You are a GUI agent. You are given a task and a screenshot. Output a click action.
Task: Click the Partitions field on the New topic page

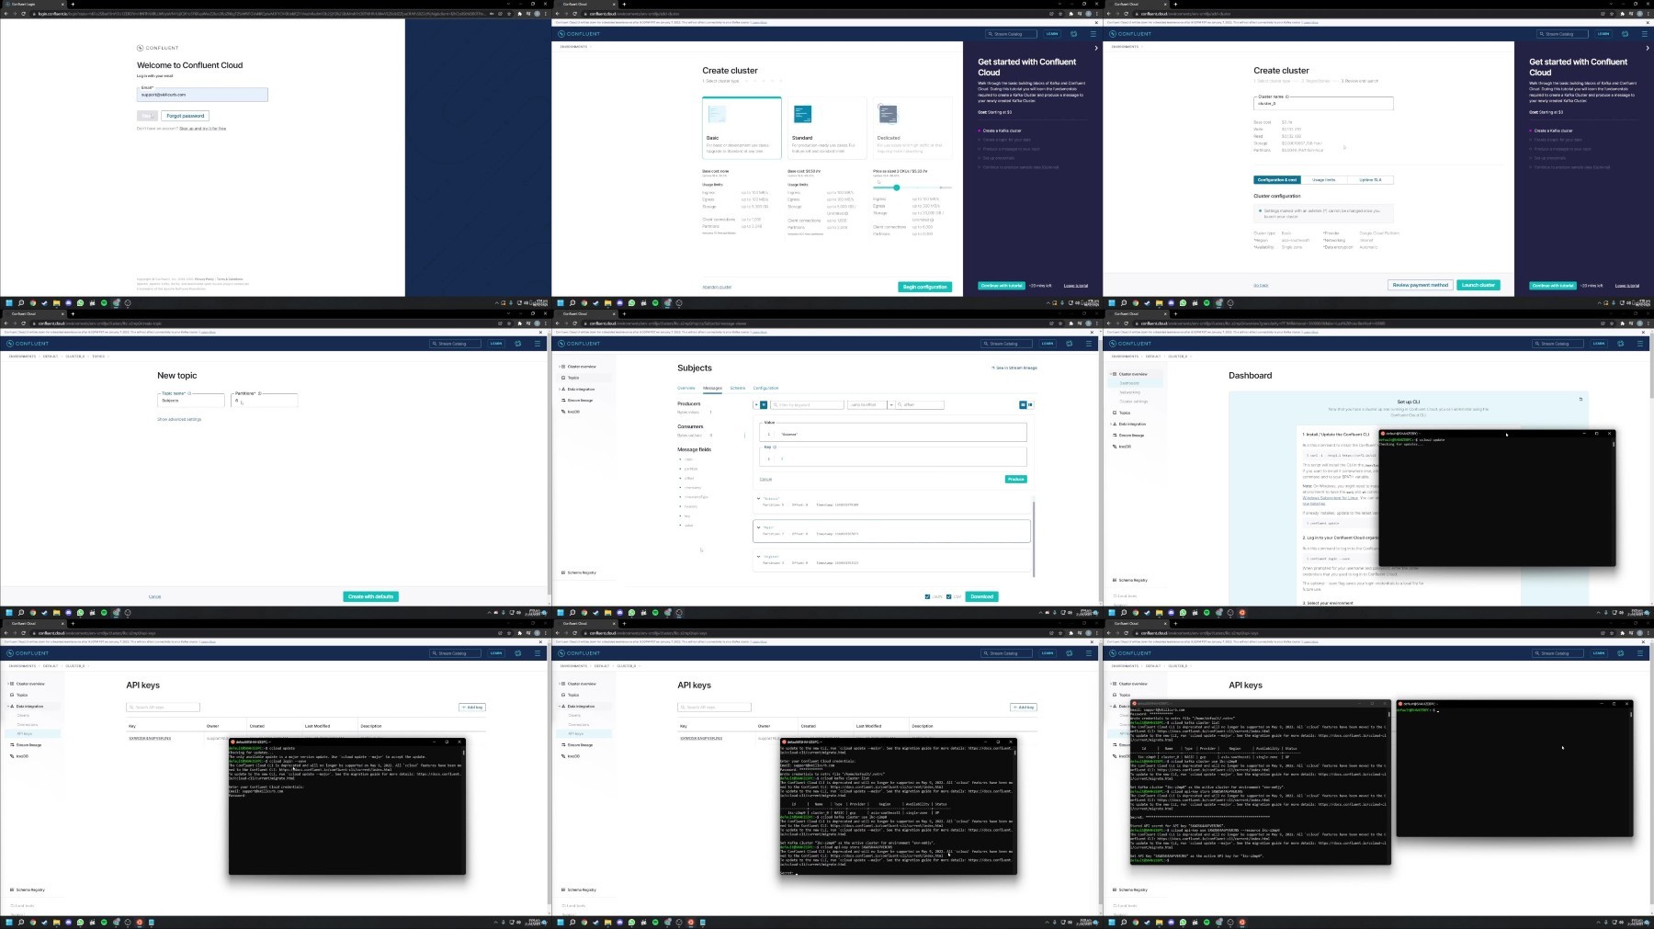pyautogui.click(x=265, y=400)
